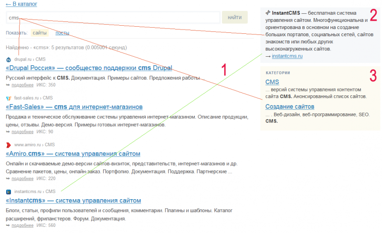
Task: Click the instantcms.ru favicon icon
Action: pyautogui.click(x=9, y=192)
